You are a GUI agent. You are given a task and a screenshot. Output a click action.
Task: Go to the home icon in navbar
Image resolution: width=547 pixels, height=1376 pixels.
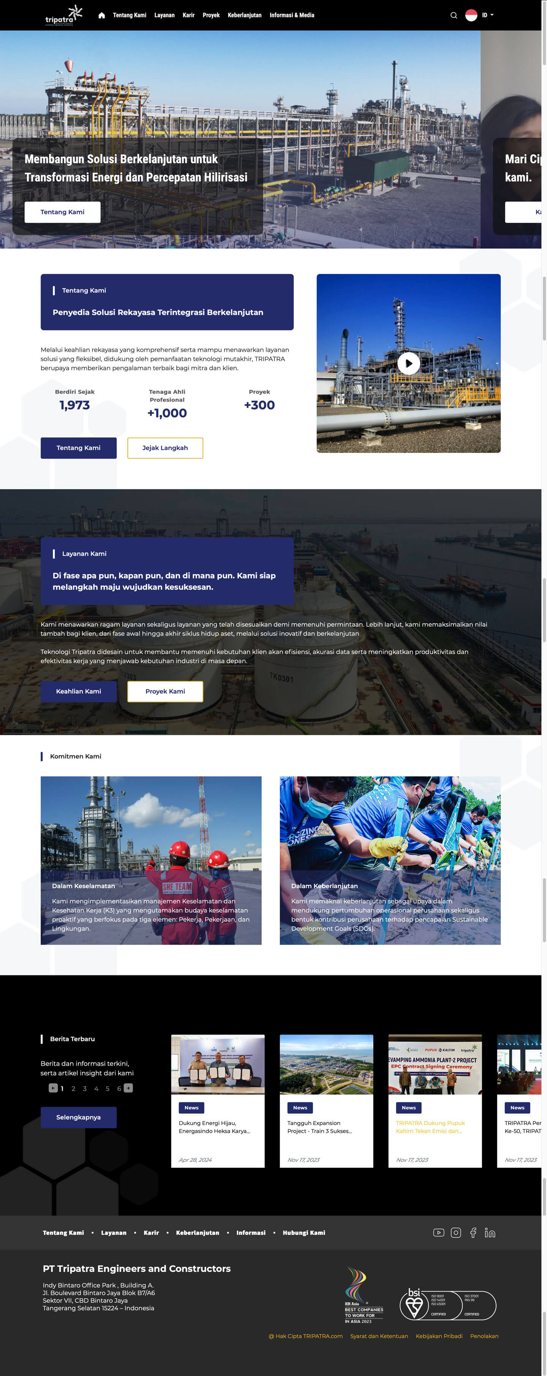click(x=101, y=16)
